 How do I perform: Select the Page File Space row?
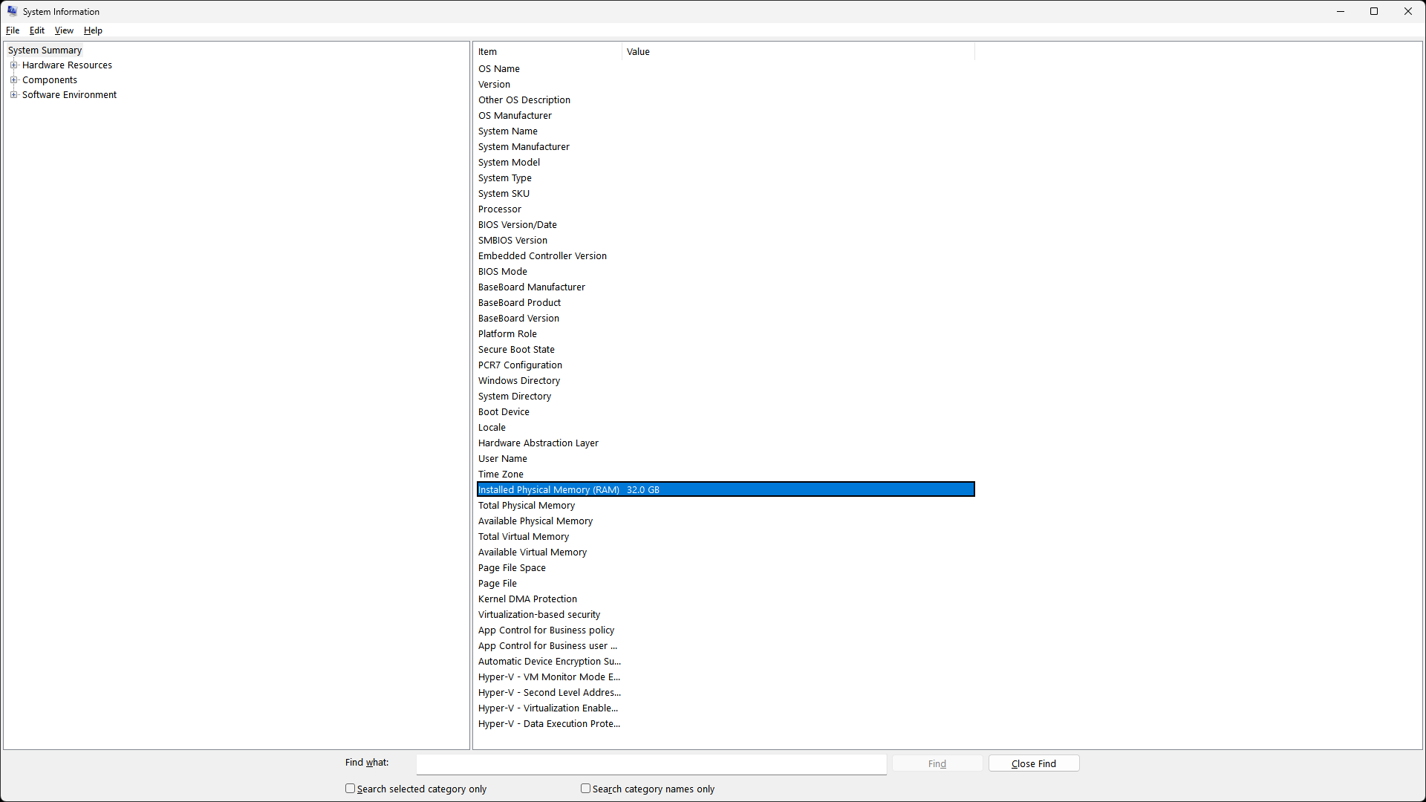726,568
